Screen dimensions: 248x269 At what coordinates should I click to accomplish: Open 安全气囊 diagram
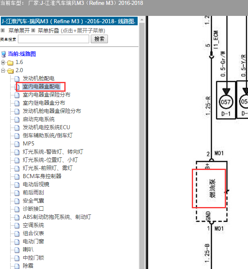[33, 201]
